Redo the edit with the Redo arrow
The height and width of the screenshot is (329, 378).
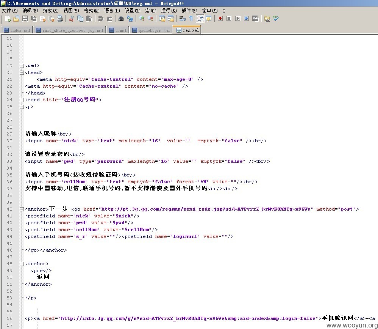[109, 19]
